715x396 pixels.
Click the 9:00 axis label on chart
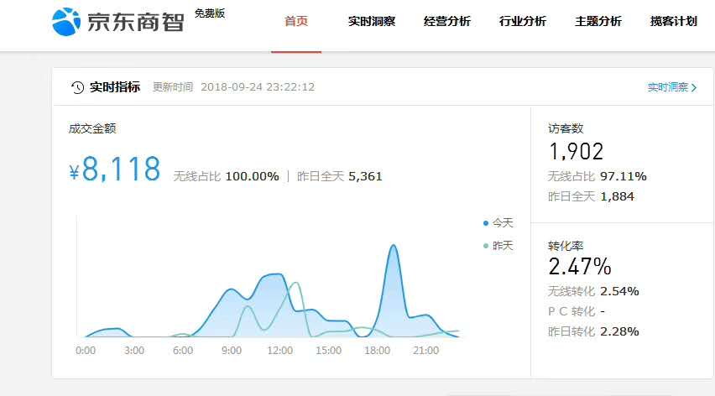(231, 351)
